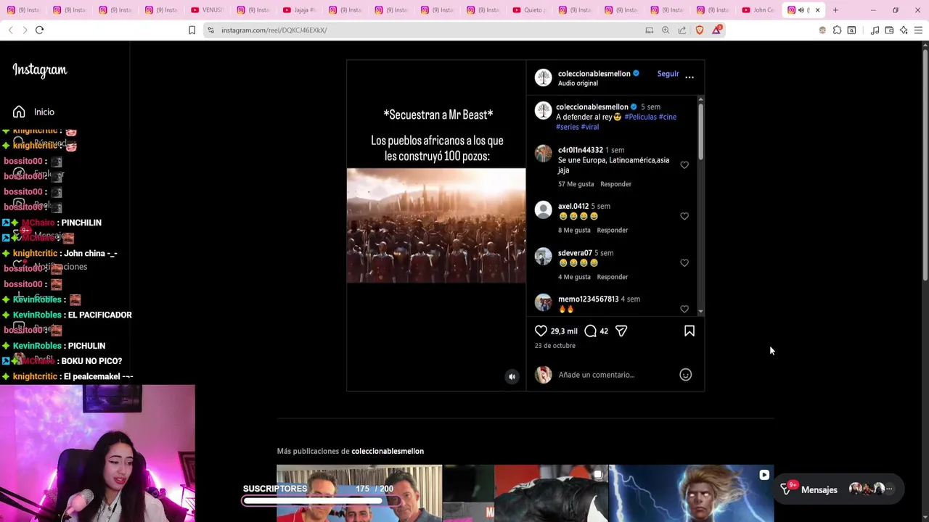Open the browser extensions puzzle icon
Screen dimensions: 929x522
pyautogui.click(x=838, y=30)
